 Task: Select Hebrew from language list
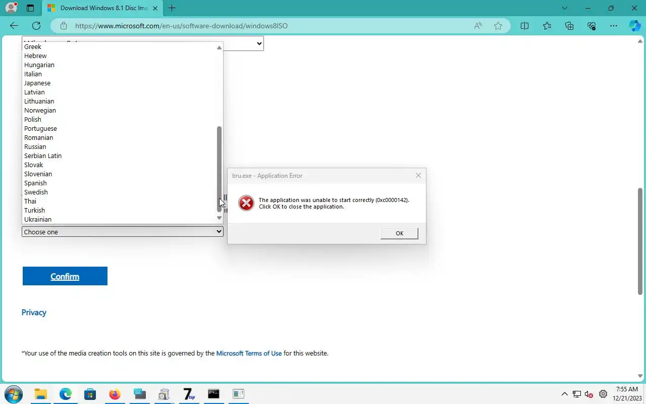tap(120, 56)
